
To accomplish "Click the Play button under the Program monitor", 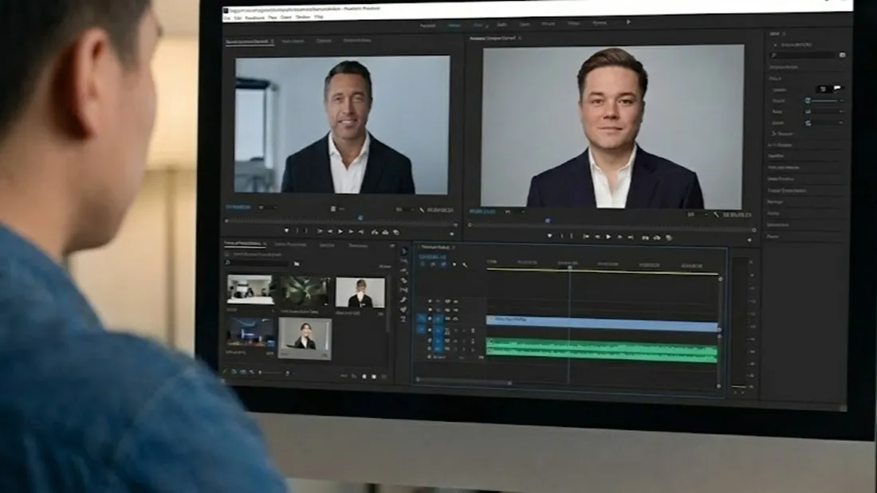I will coord(608,237).
